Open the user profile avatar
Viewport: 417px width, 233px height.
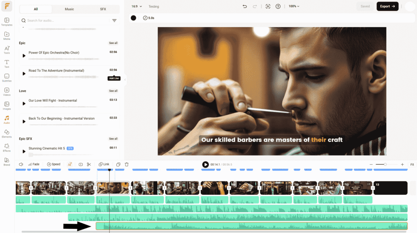(410, 6)
